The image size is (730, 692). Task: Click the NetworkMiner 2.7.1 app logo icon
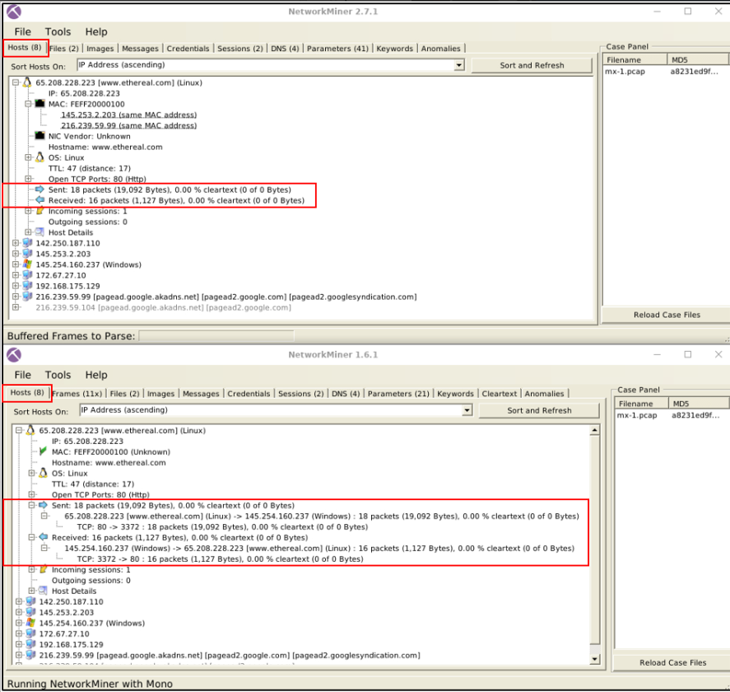[x=14, y=12]
